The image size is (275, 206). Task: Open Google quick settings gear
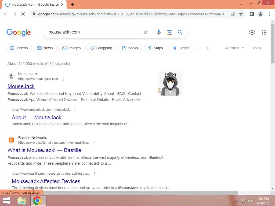252,32
